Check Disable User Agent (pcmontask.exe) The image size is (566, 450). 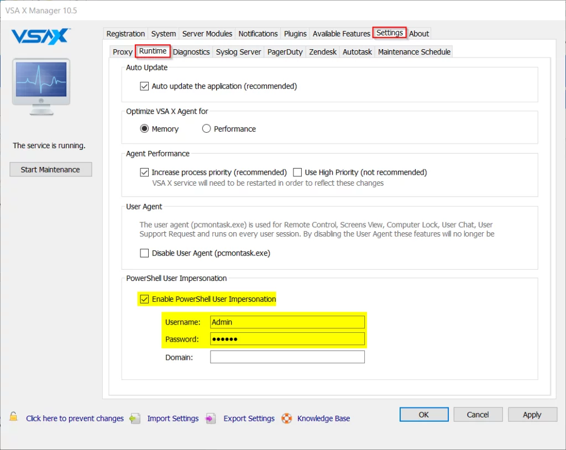click(x=144, y=253)
